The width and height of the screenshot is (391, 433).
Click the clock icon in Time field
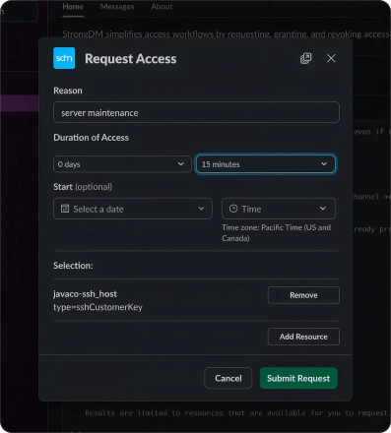click(x=233, y=209)
